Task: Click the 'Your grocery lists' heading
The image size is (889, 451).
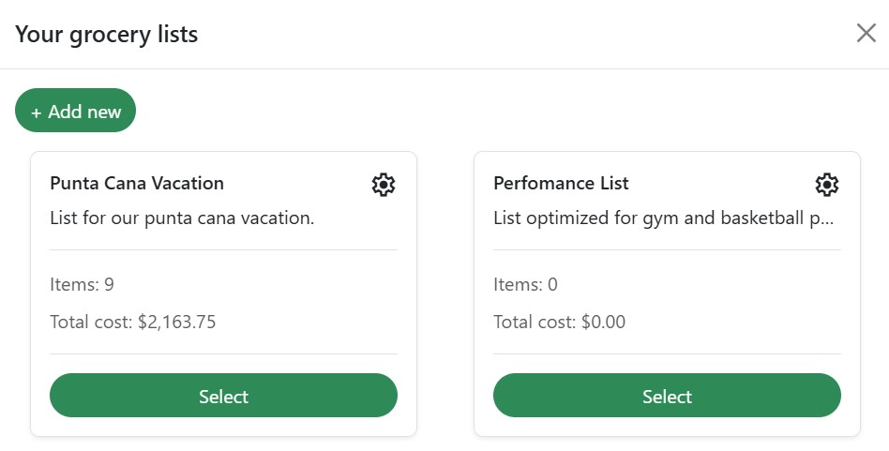Action: 107,34
